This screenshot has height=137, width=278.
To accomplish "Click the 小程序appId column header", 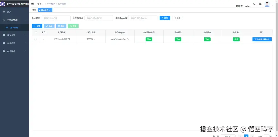I will pyautogui.click(x=120, y=32).
